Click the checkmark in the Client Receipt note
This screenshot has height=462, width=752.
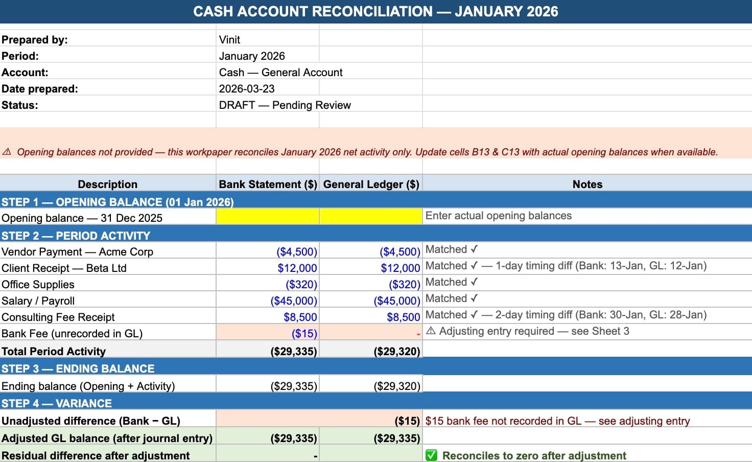475,266
